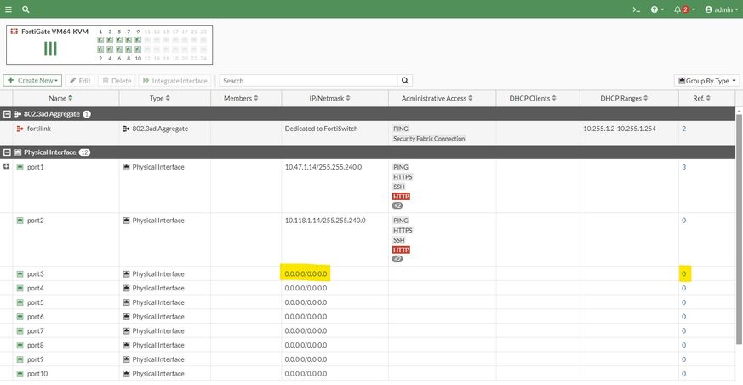Focus the interface Search field
Viewport: 743px width, 385px height.
[308, 81]
